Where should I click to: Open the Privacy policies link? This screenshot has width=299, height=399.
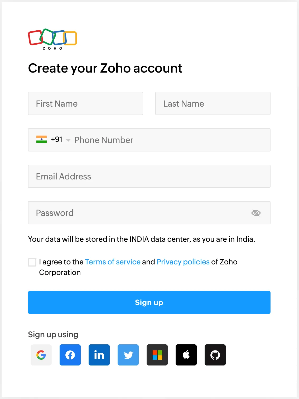tap(183, 262)
